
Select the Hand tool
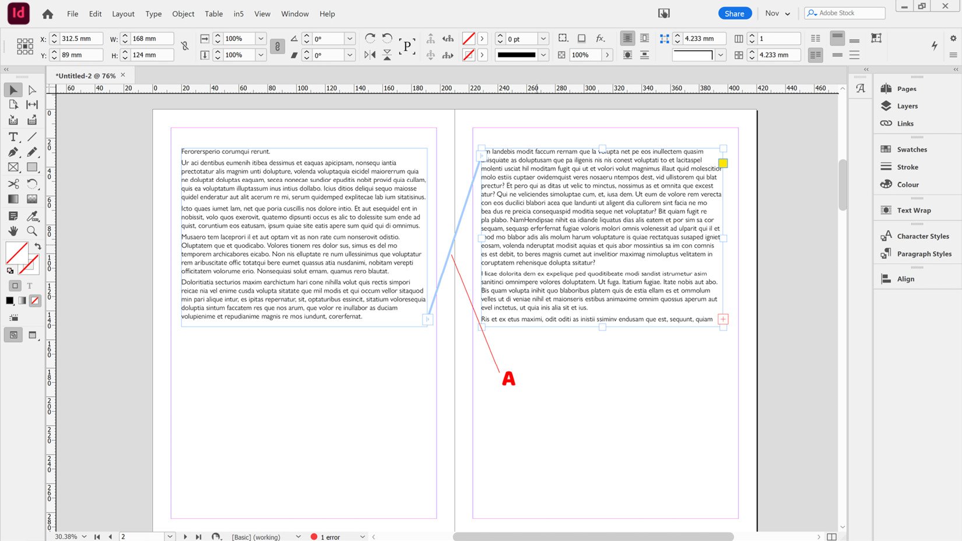click(13, 231)
